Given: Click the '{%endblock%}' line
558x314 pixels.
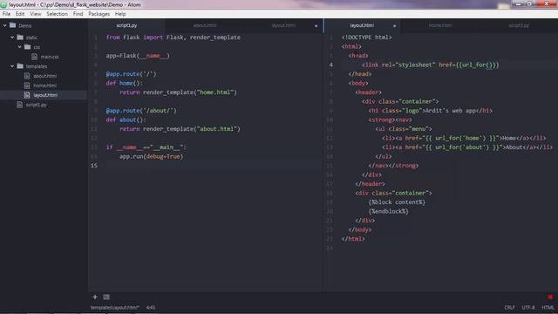Looking at the screenshot, I should pyautogui.click(x=388, y=211).
